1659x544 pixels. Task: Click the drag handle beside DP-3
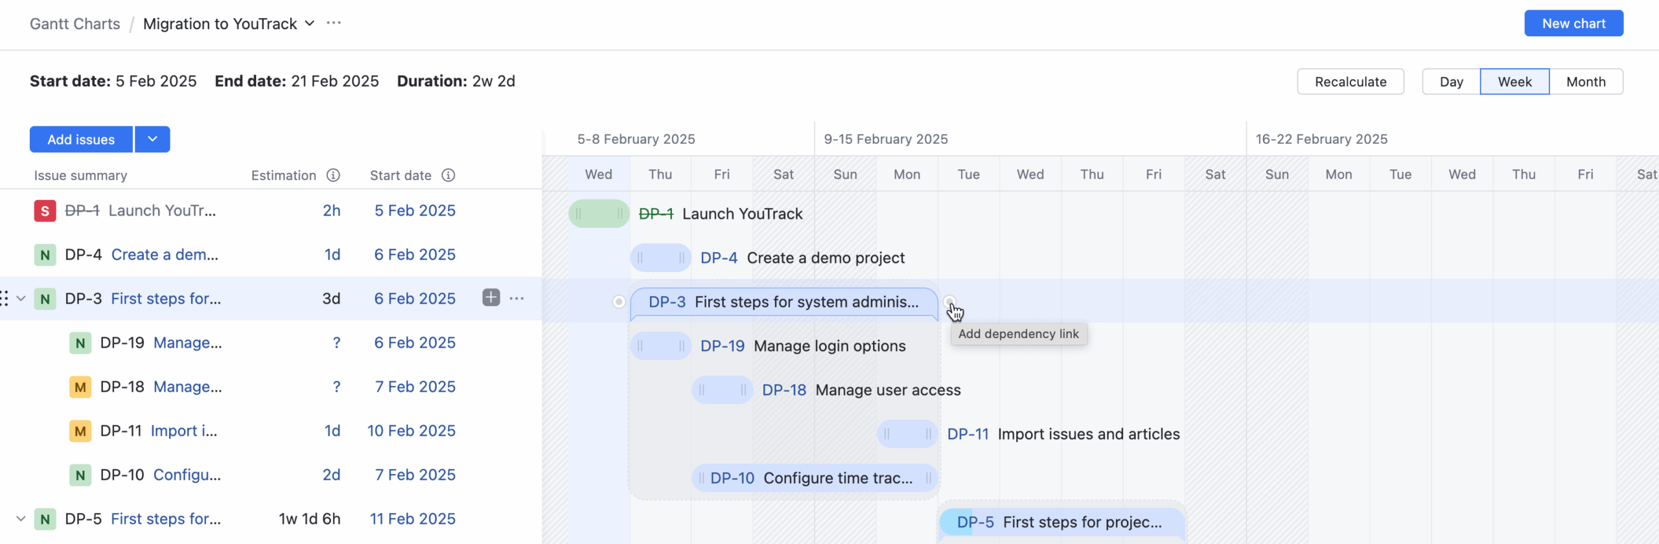(5, 299)
